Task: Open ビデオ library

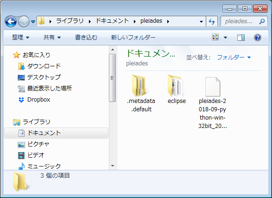Action: click(31, 155)
